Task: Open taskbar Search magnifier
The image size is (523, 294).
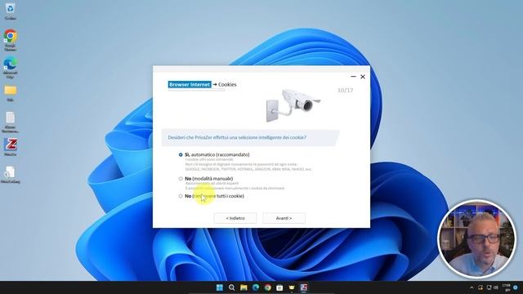Action: (231, 287)
